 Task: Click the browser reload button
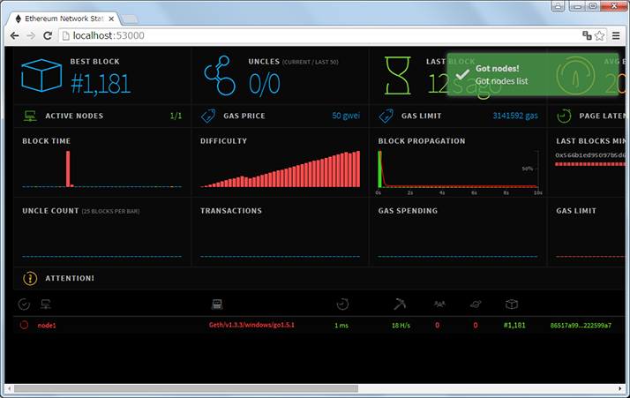[x=48, y=35]
